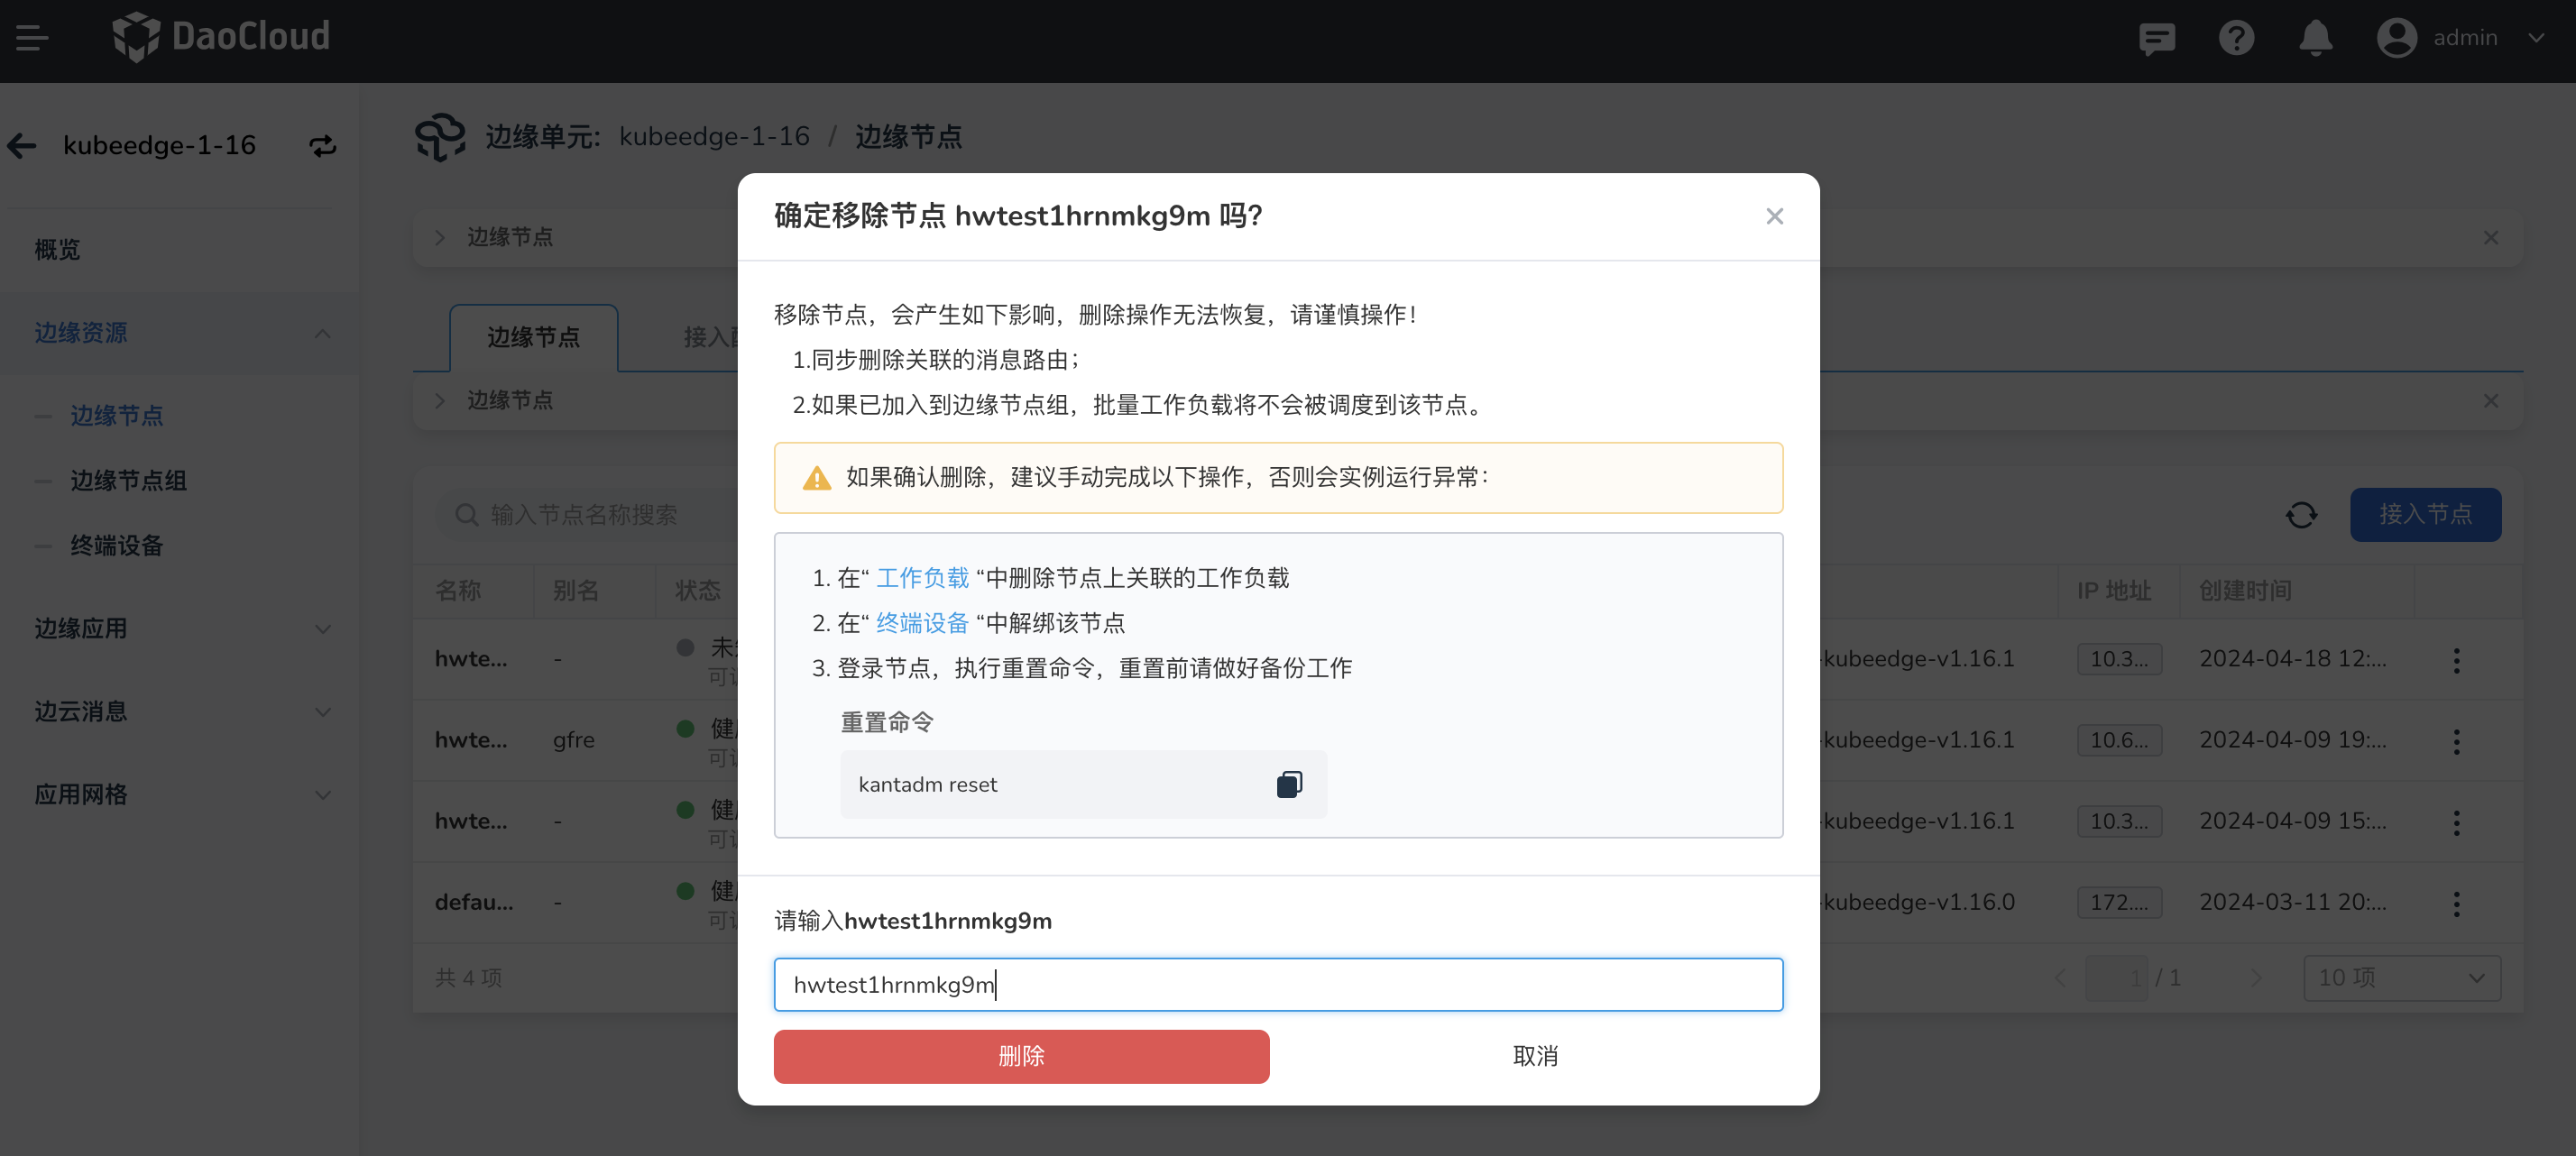Open the 工作负载 link in the dialog

click(921, 577)
